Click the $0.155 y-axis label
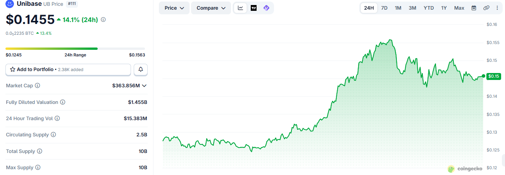The width and height of the screenshot is (505, 175). coord(493,42)
